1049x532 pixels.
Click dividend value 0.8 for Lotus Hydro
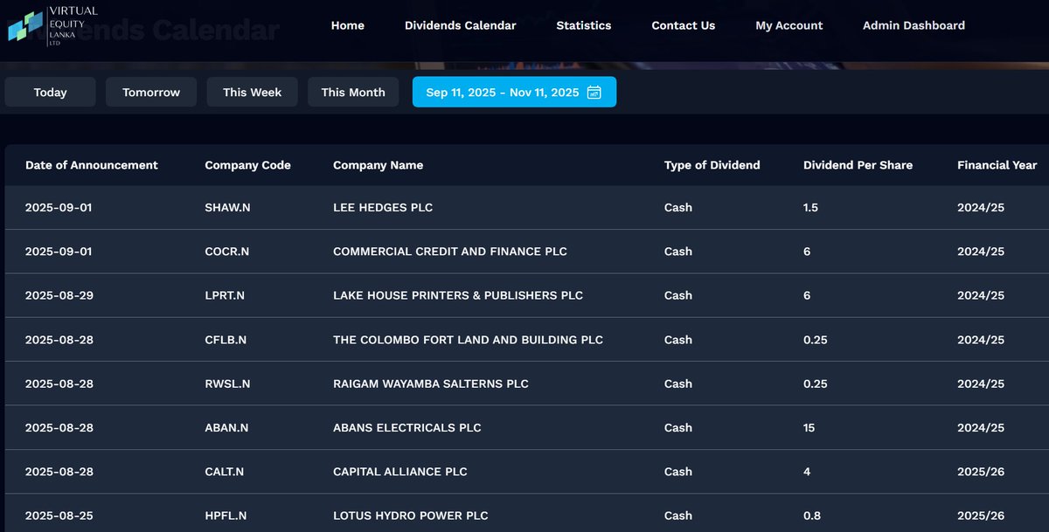tap(812, 515)
